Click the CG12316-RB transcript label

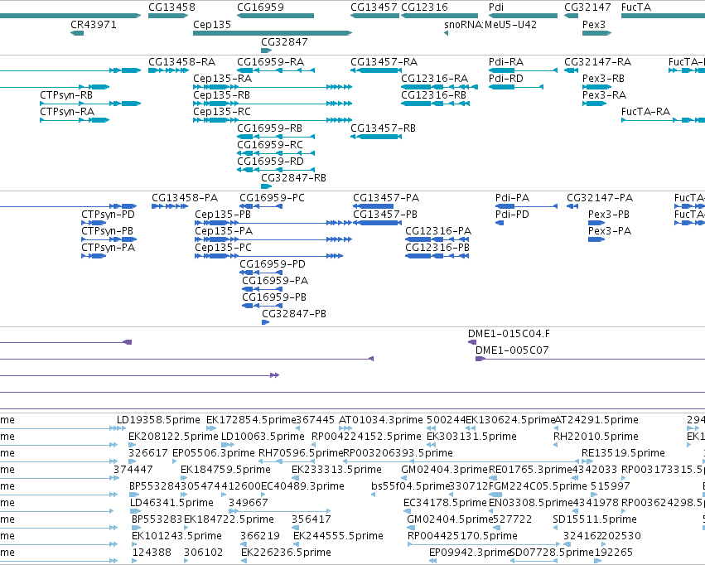(x=433, y=94)
